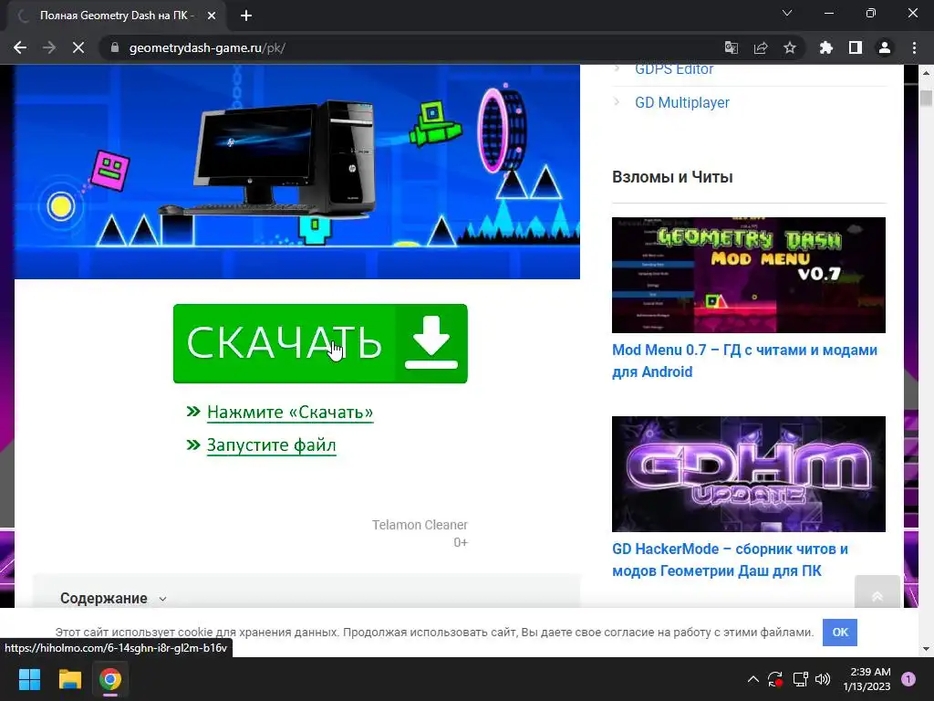Click the green СКАЧАТЬ download button
The height and width of the screenshot is (701, 934).
pyautogui.click(x=320, y=343)
